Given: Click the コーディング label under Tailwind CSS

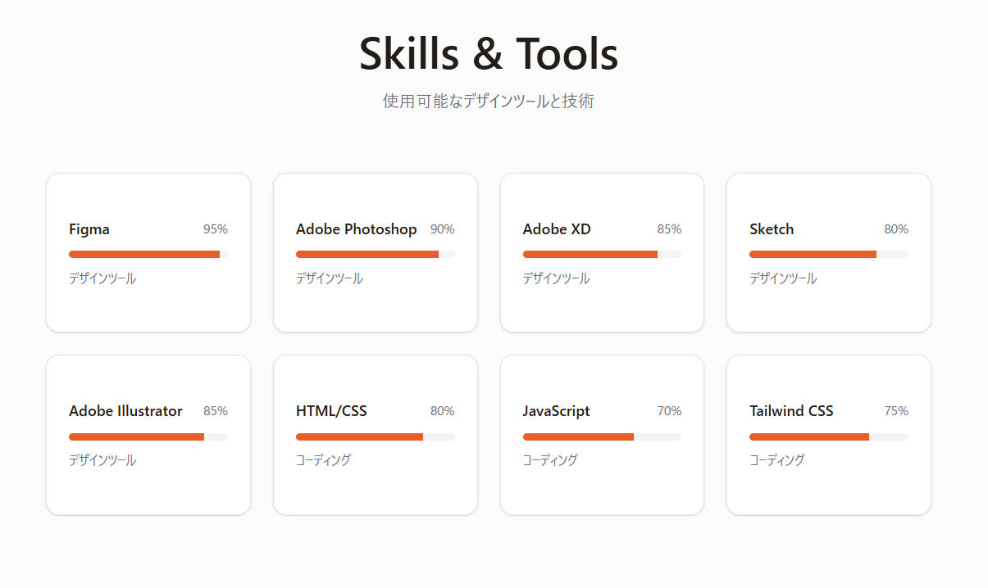Looking at the screenshot, I should coord(777,460).
